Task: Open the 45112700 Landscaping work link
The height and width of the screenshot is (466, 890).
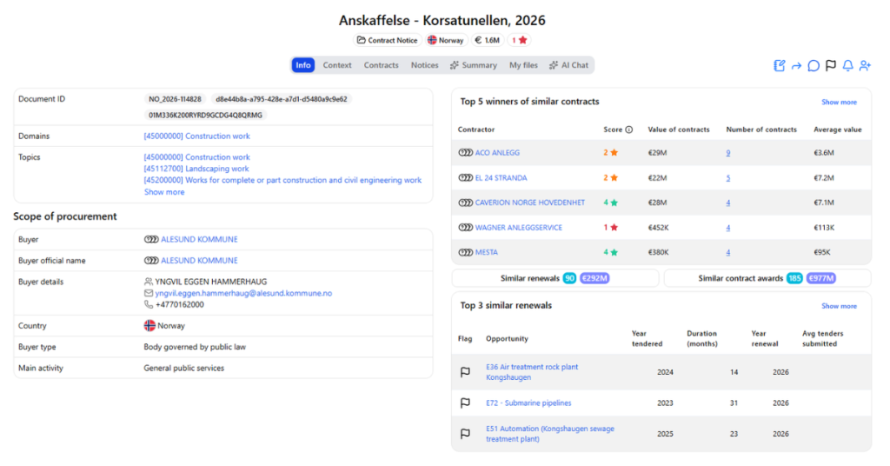Action: (x=196, y=169)
